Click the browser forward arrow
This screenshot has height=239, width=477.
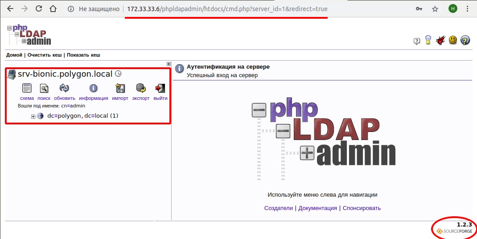25,9
